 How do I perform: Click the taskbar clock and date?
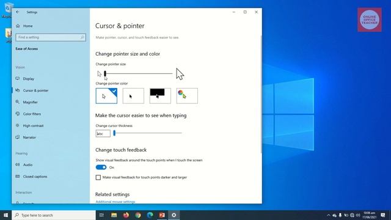tap(369, 215)
